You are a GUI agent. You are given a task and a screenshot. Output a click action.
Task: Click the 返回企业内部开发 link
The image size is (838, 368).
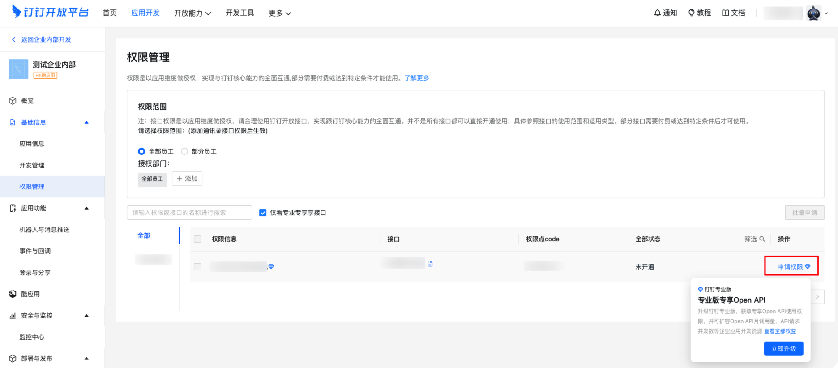point(46,39)
